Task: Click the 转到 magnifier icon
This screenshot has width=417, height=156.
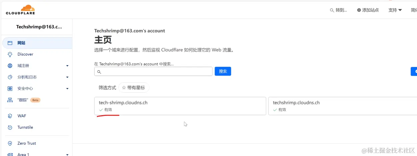Action: pyautogui.click(x=332, y=10)
